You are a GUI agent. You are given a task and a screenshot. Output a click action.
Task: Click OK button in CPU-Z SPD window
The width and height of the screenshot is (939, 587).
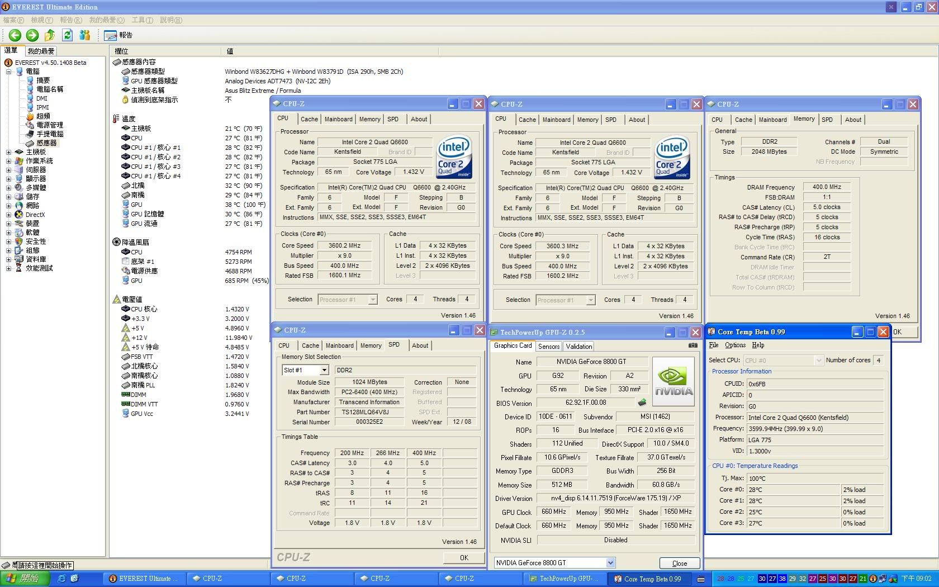464,557
